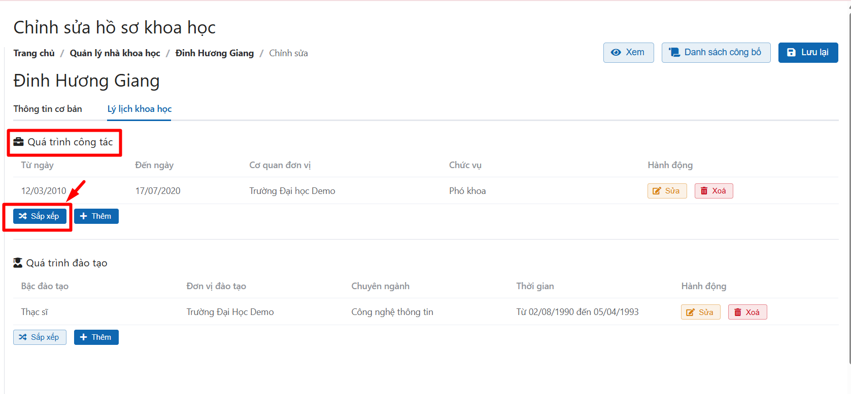Click the vertical scrollbar on right edge
The image size is (851, 394).
point(849,182)
